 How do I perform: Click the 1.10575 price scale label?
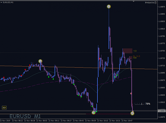click(x=162, y=117)
